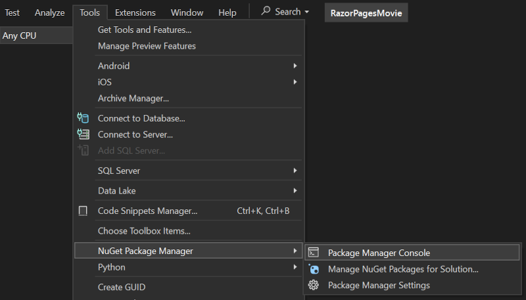Click the Package Manager Console icon
526x300 pixels.
pos(314,253)
